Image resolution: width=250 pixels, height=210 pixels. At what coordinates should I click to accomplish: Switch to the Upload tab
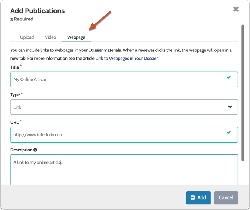point(27,37)
